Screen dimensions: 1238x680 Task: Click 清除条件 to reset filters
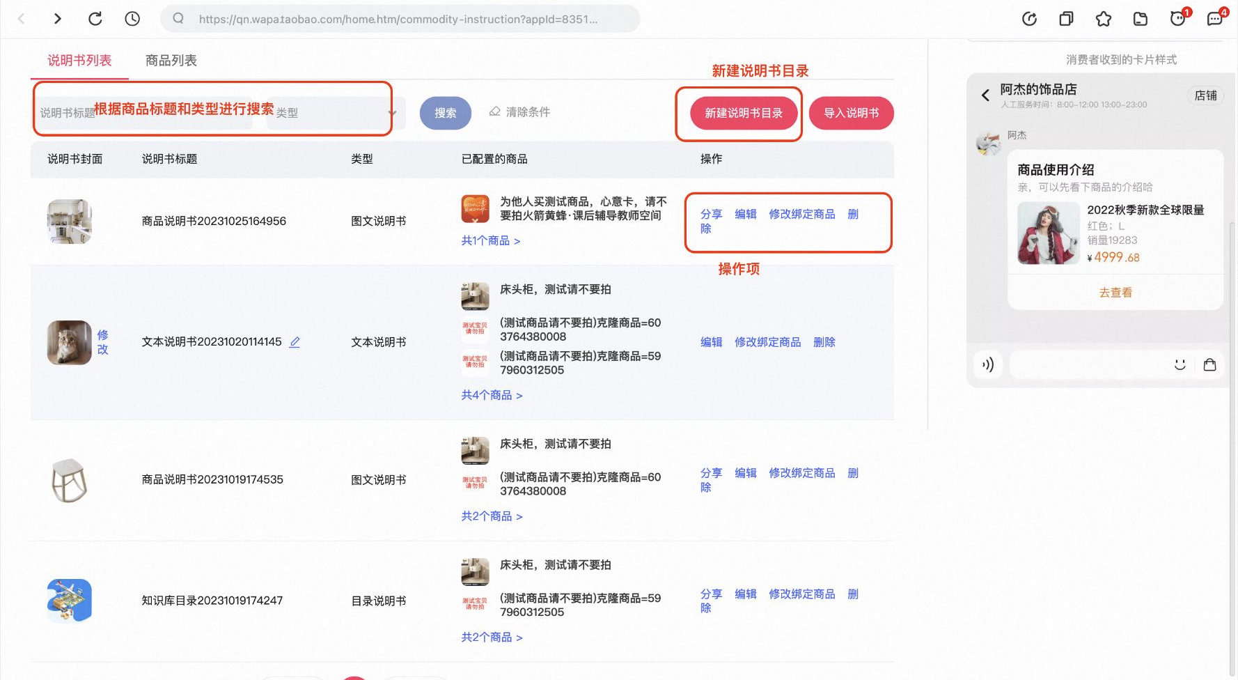point(528,111)
